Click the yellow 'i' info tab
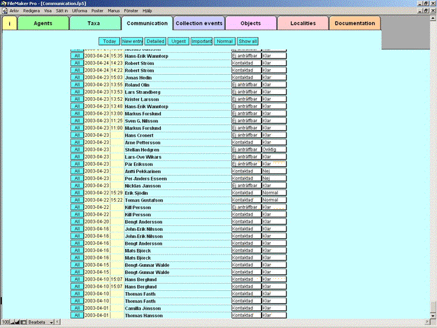437x328 pixels. click(10, 23)
